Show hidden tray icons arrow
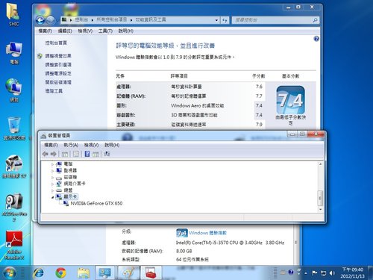Screen dimensions: 373x280 [306, 273]
